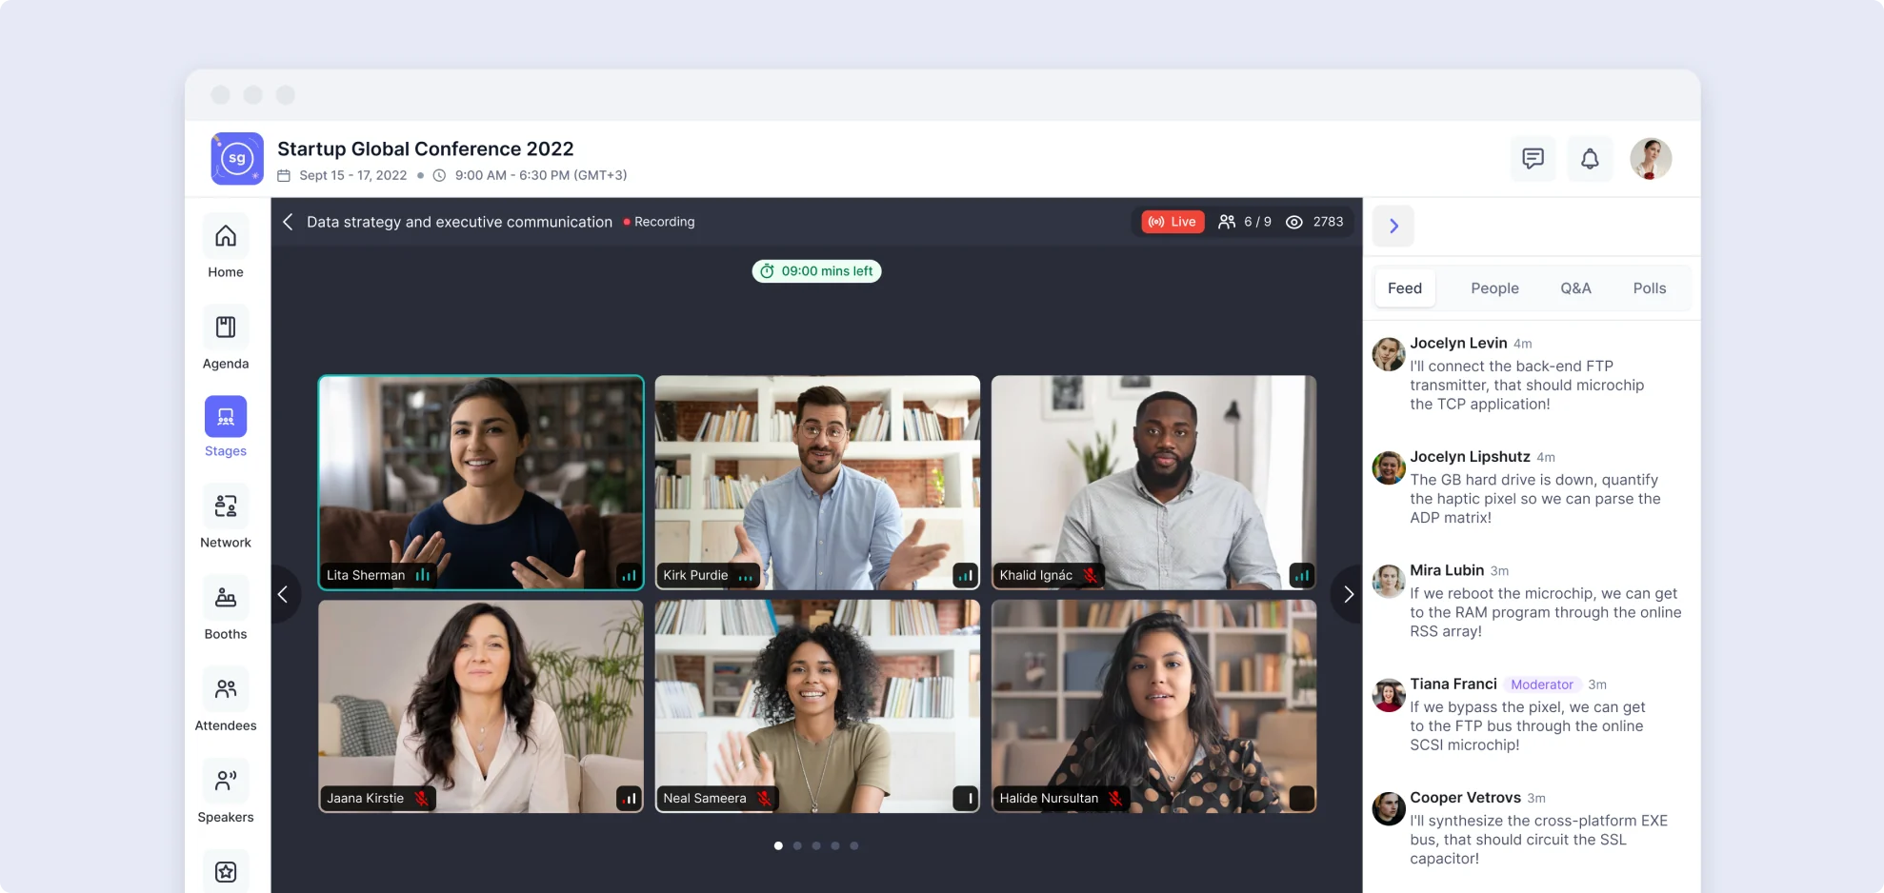Open the user profile avatar
Viewport: 1884px width, 893px height.
click(1651, 159)
